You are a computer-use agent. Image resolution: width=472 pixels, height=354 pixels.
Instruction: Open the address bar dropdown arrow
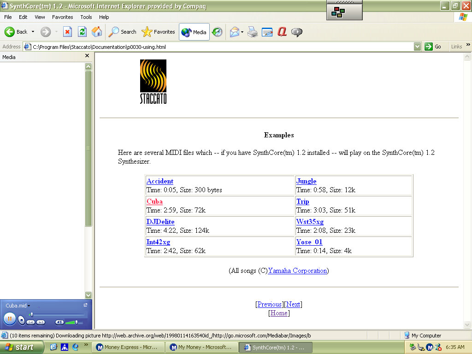click(417, 47)
